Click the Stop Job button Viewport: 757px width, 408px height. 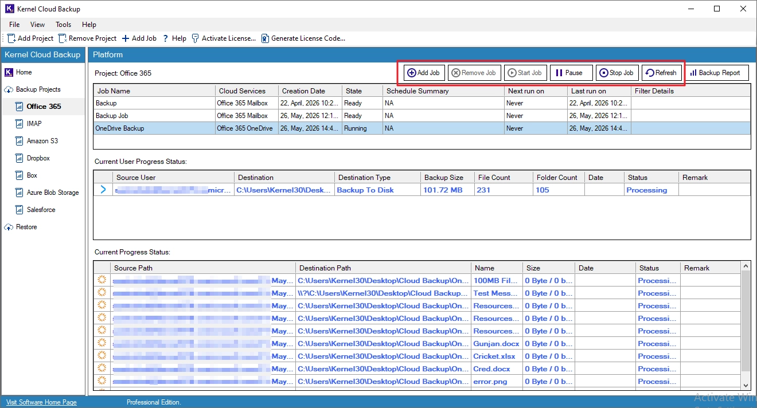(x=617, y=73)
